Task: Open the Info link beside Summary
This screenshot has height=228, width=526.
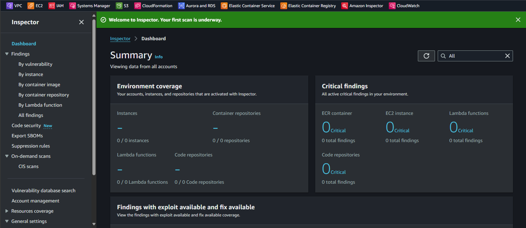Action: point(158,57)
